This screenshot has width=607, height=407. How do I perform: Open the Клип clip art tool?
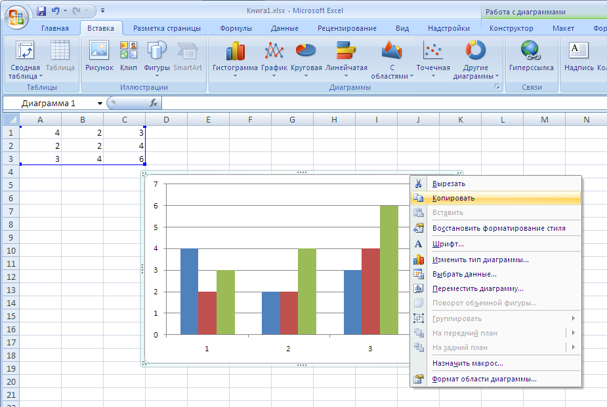coord(129,56)
